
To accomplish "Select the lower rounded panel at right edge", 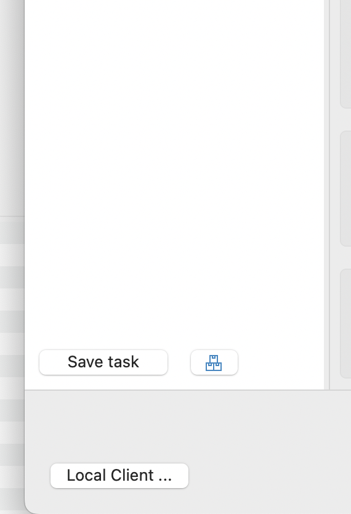I will coord(345,324).
